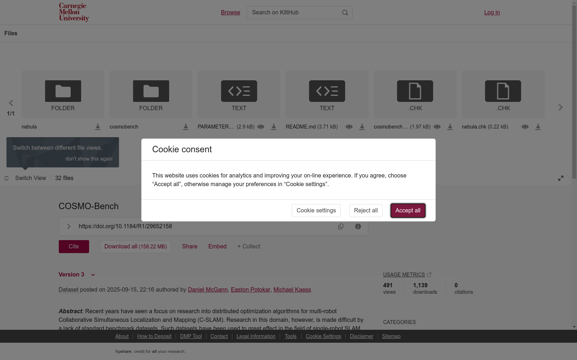Screen dimensions: 577x360
Task: Open Contact footer link
Action: coord(219,336)
